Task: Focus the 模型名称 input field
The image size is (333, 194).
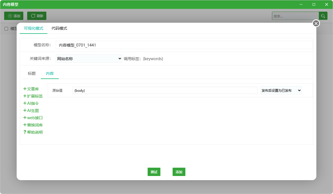Action: coord(184,45)
